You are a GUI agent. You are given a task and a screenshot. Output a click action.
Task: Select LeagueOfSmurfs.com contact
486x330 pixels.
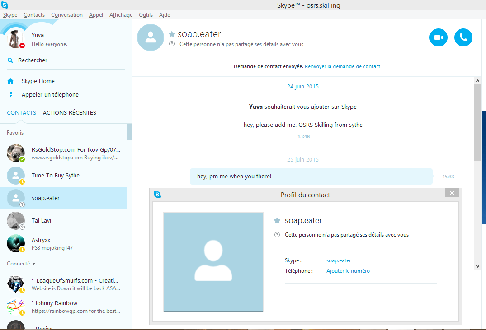click(x=64, y=284)
